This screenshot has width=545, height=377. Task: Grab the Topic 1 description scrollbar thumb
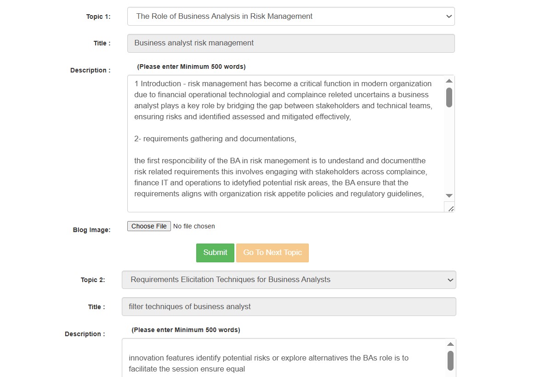click(x=449, y=97)
